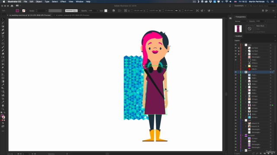Click the stroke swatch in control bar
277x155 pixels.
tap(24, 11)
